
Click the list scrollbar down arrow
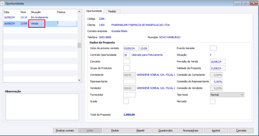click(79, 80)
